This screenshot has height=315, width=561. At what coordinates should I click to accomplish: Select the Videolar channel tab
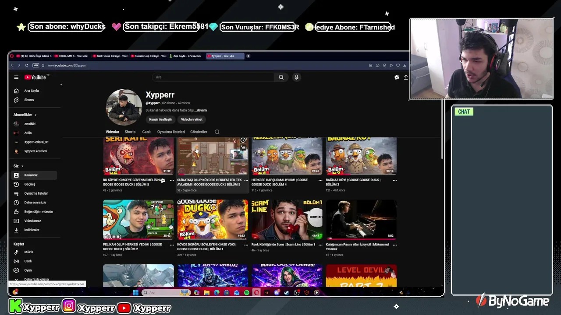[x=112, y=132]
